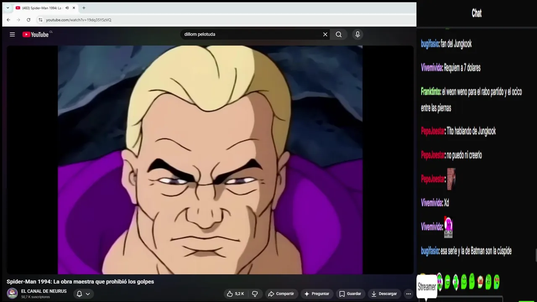Mute the tab using speaker icon
Image resolution: width=537 pixels, height=302 pixels.
67,8
